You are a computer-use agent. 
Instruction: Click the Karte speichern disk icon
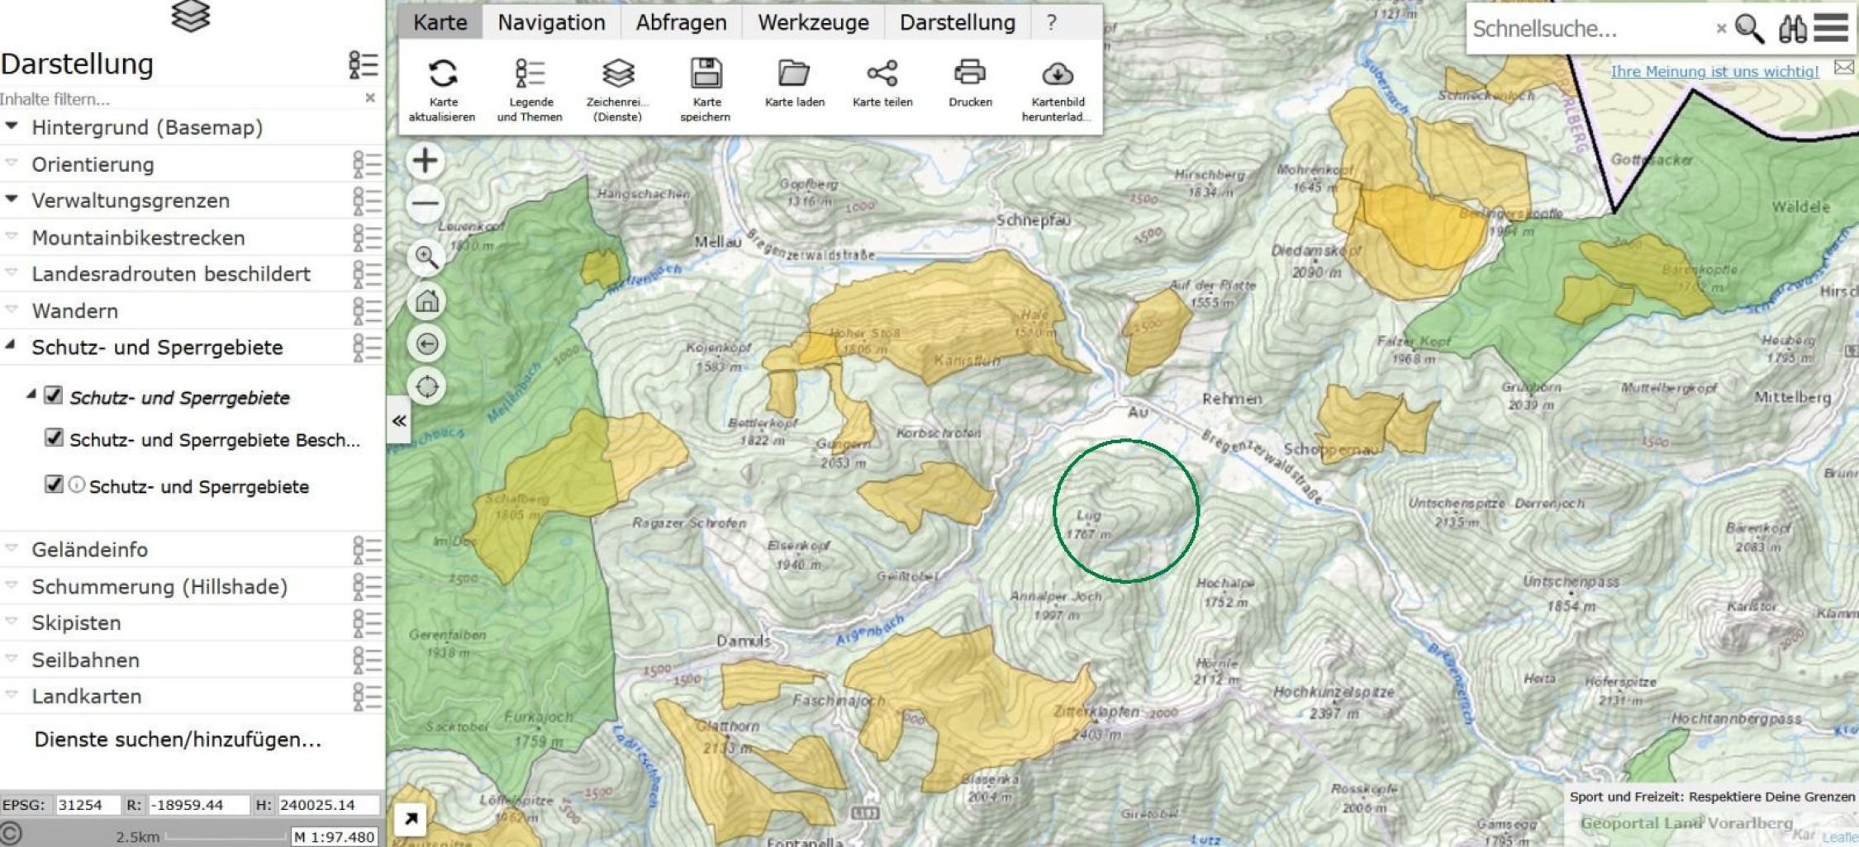point(706,74)
